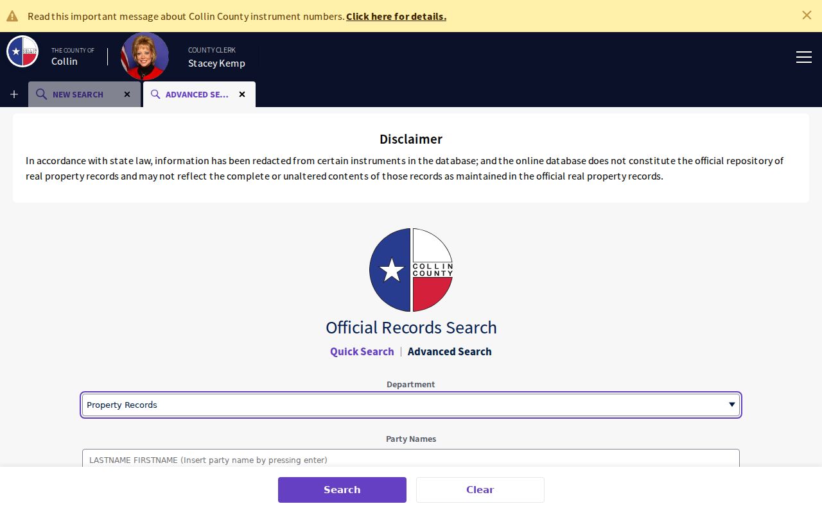Switch to Quick Search mode
This screenshot has height=513, width=822.
(362, 351)
